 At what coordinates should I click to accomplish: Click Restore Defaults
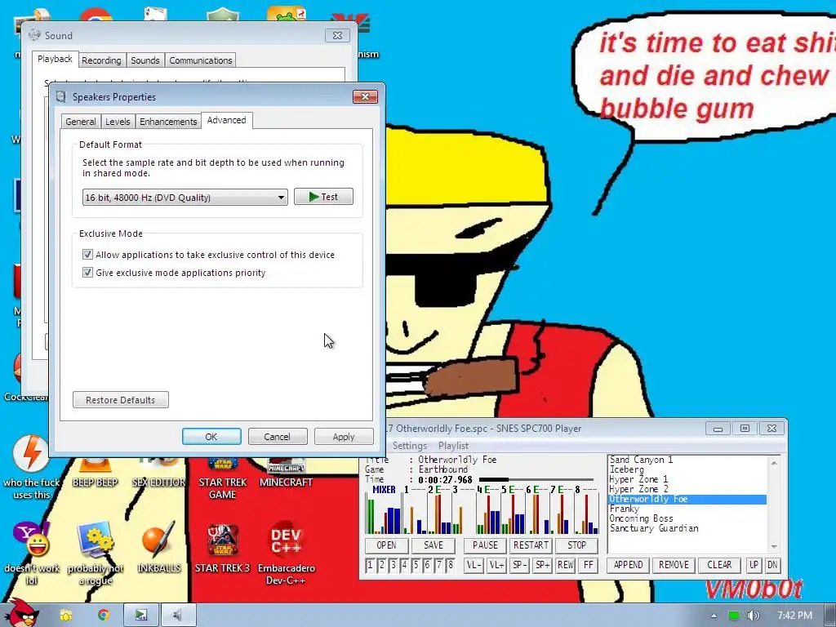point(121,400)
